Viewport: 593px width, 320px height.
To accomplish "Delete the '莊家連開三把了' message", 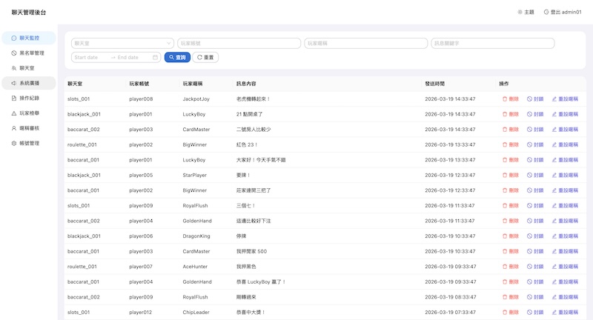I will 511,190.
